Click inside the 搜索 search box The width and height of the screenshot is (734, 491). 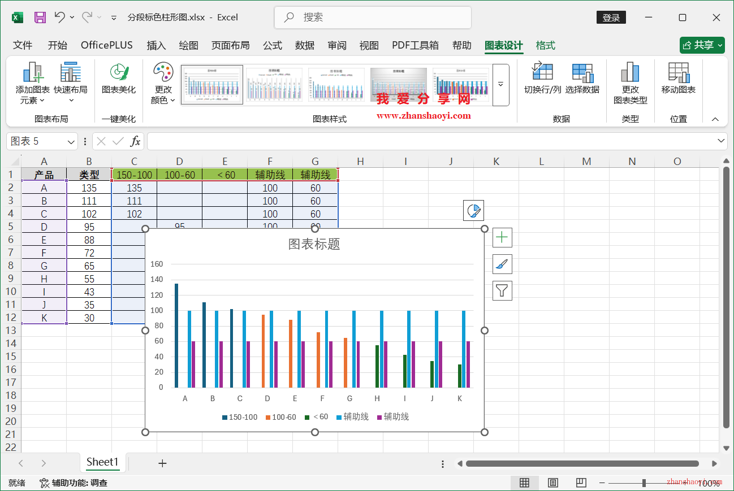tap(372, 18)
